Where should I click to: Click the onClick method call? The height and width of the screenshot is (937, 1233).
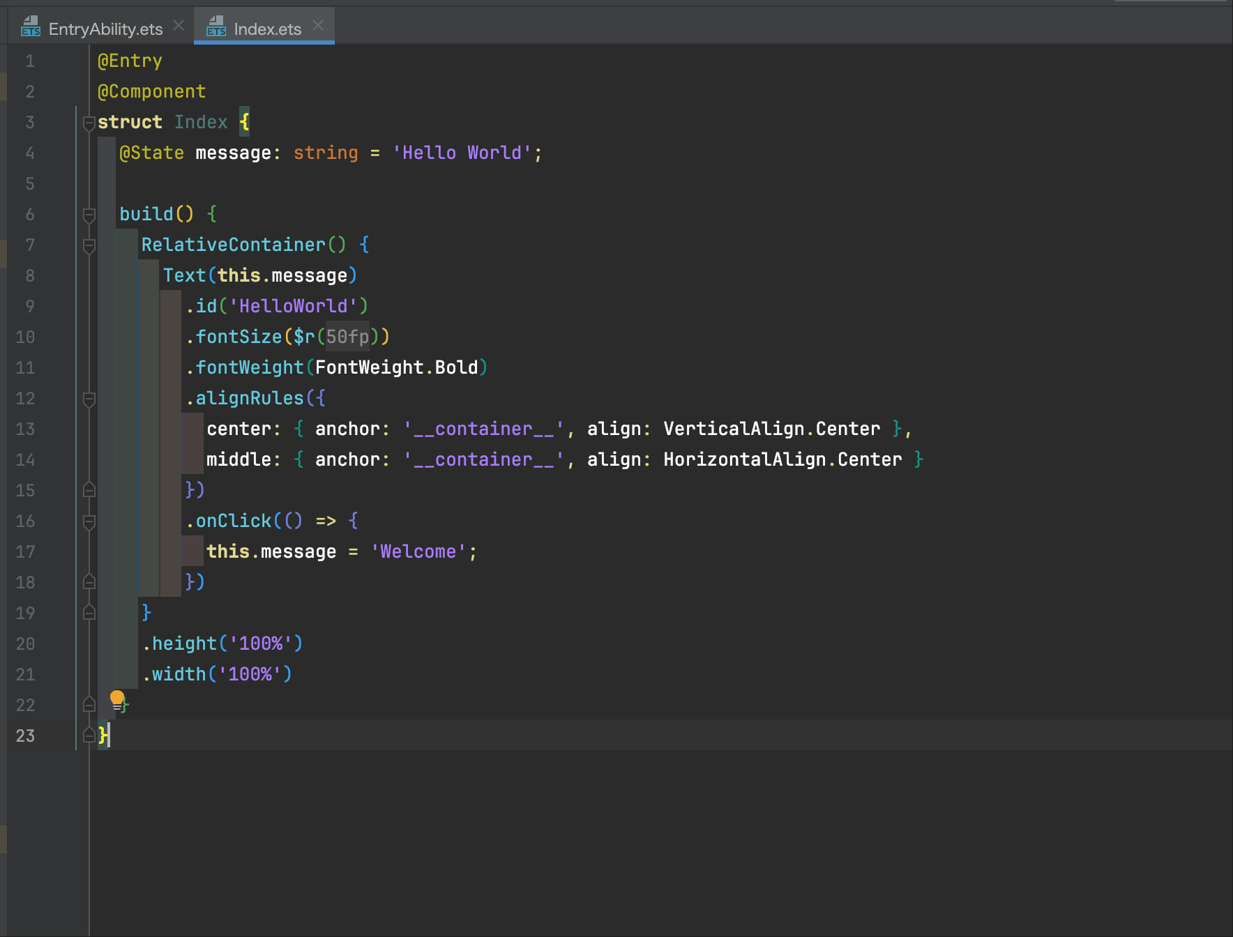233,521
